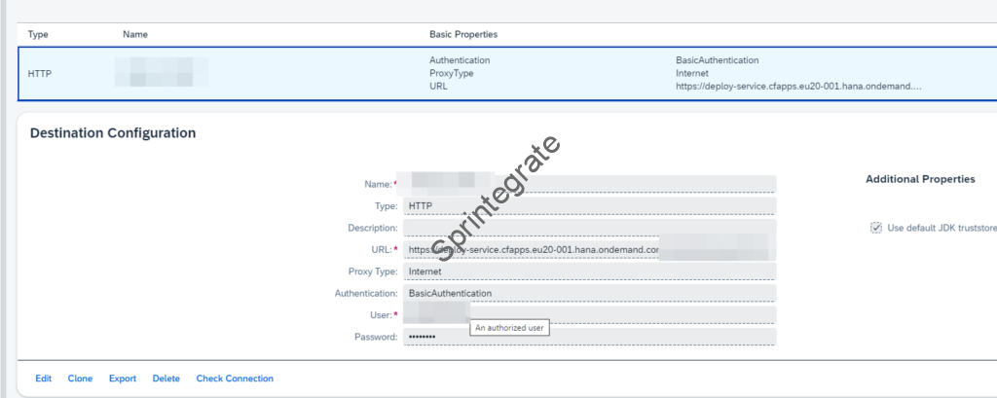Click the destination Name input field
Image resolution: width=997 pixels, height=398 pixels.
point(589,184)
